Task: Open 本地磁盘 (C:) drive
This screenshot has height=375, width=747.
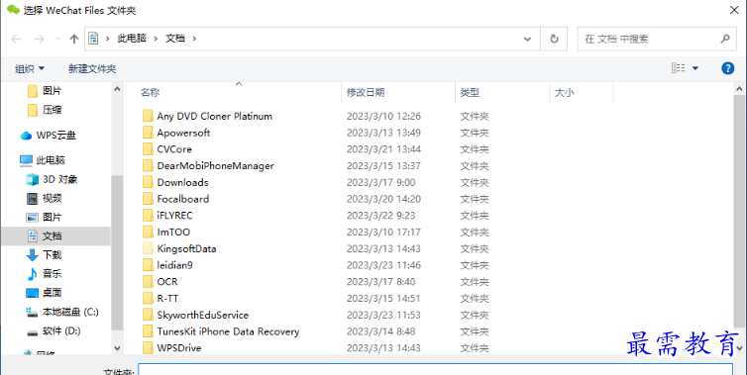Action: click(62, 312)
